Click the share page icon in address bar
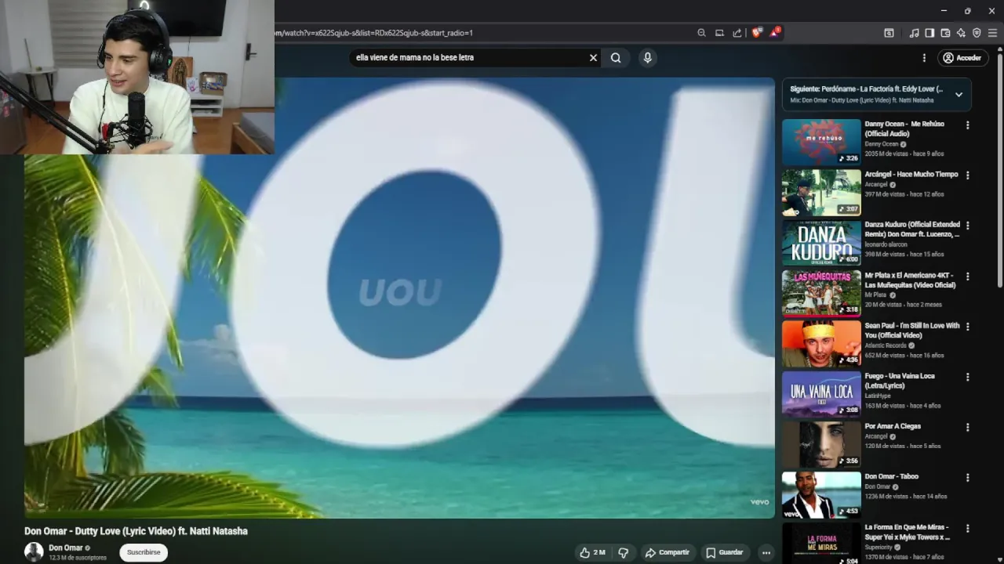Viewport: 1004px width, 564px height. point(737,33)
